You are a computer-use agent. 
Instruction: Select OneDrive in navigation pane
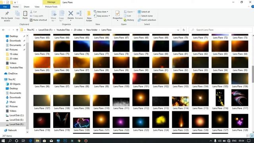pos(13,73)
